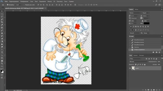Switch to the Paths (Контуры) tab
This screenshot has width=163, height=91.
pos(142,55)
